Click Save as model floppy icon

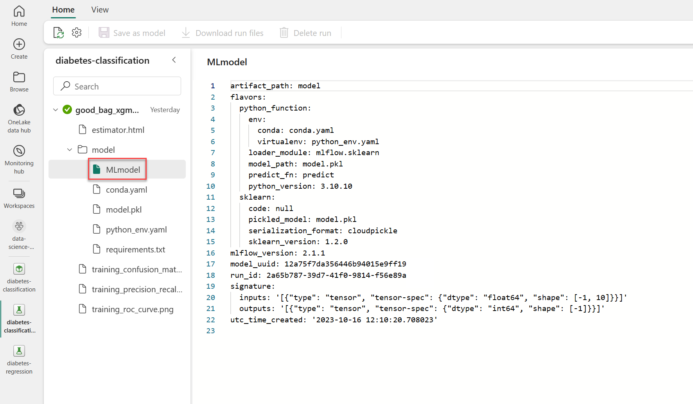[x=104, y=32]
